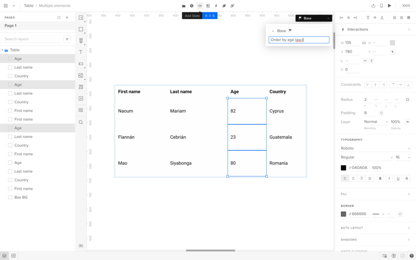Viewport: 416px width, 260px height.
Task: Open the Roboto font family dropdown
Action: coord(375,148)
